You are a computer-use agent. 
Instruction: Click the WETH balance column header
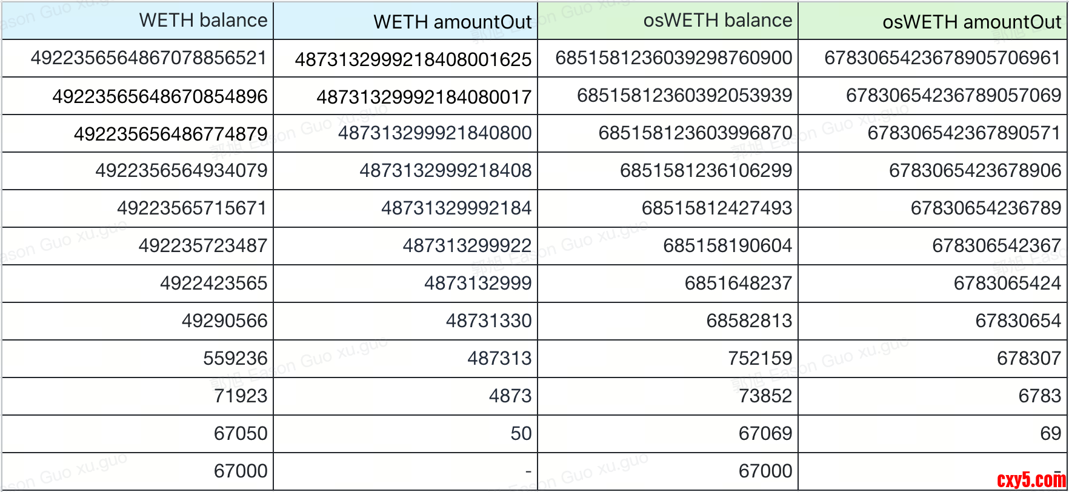(203, 21)
